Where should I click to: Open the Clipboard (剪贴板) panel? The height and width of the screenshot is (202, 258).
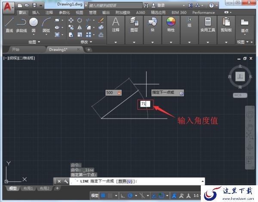pos(226,24)
